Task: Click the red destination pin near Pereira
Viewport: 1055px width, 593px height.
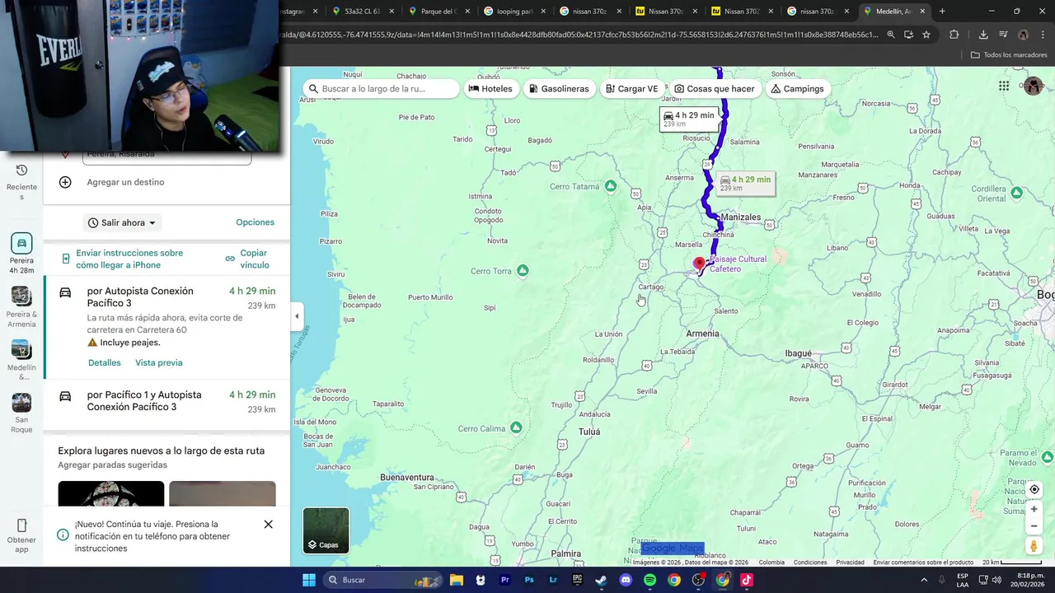Action: (700, 264)
